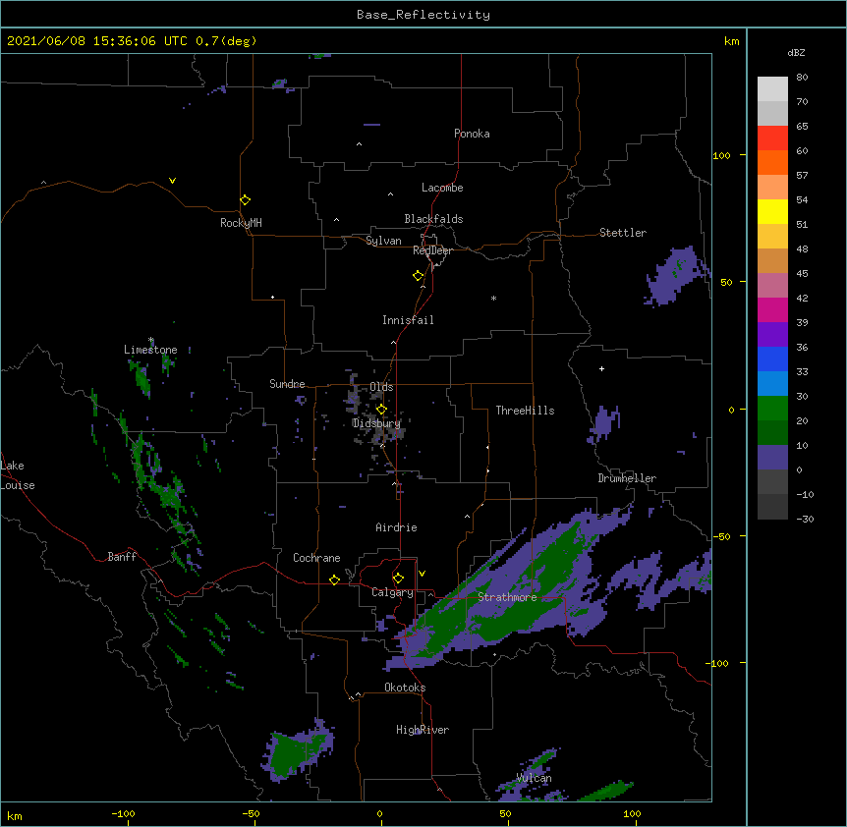Click the Drumheller label

click(627, 478)
